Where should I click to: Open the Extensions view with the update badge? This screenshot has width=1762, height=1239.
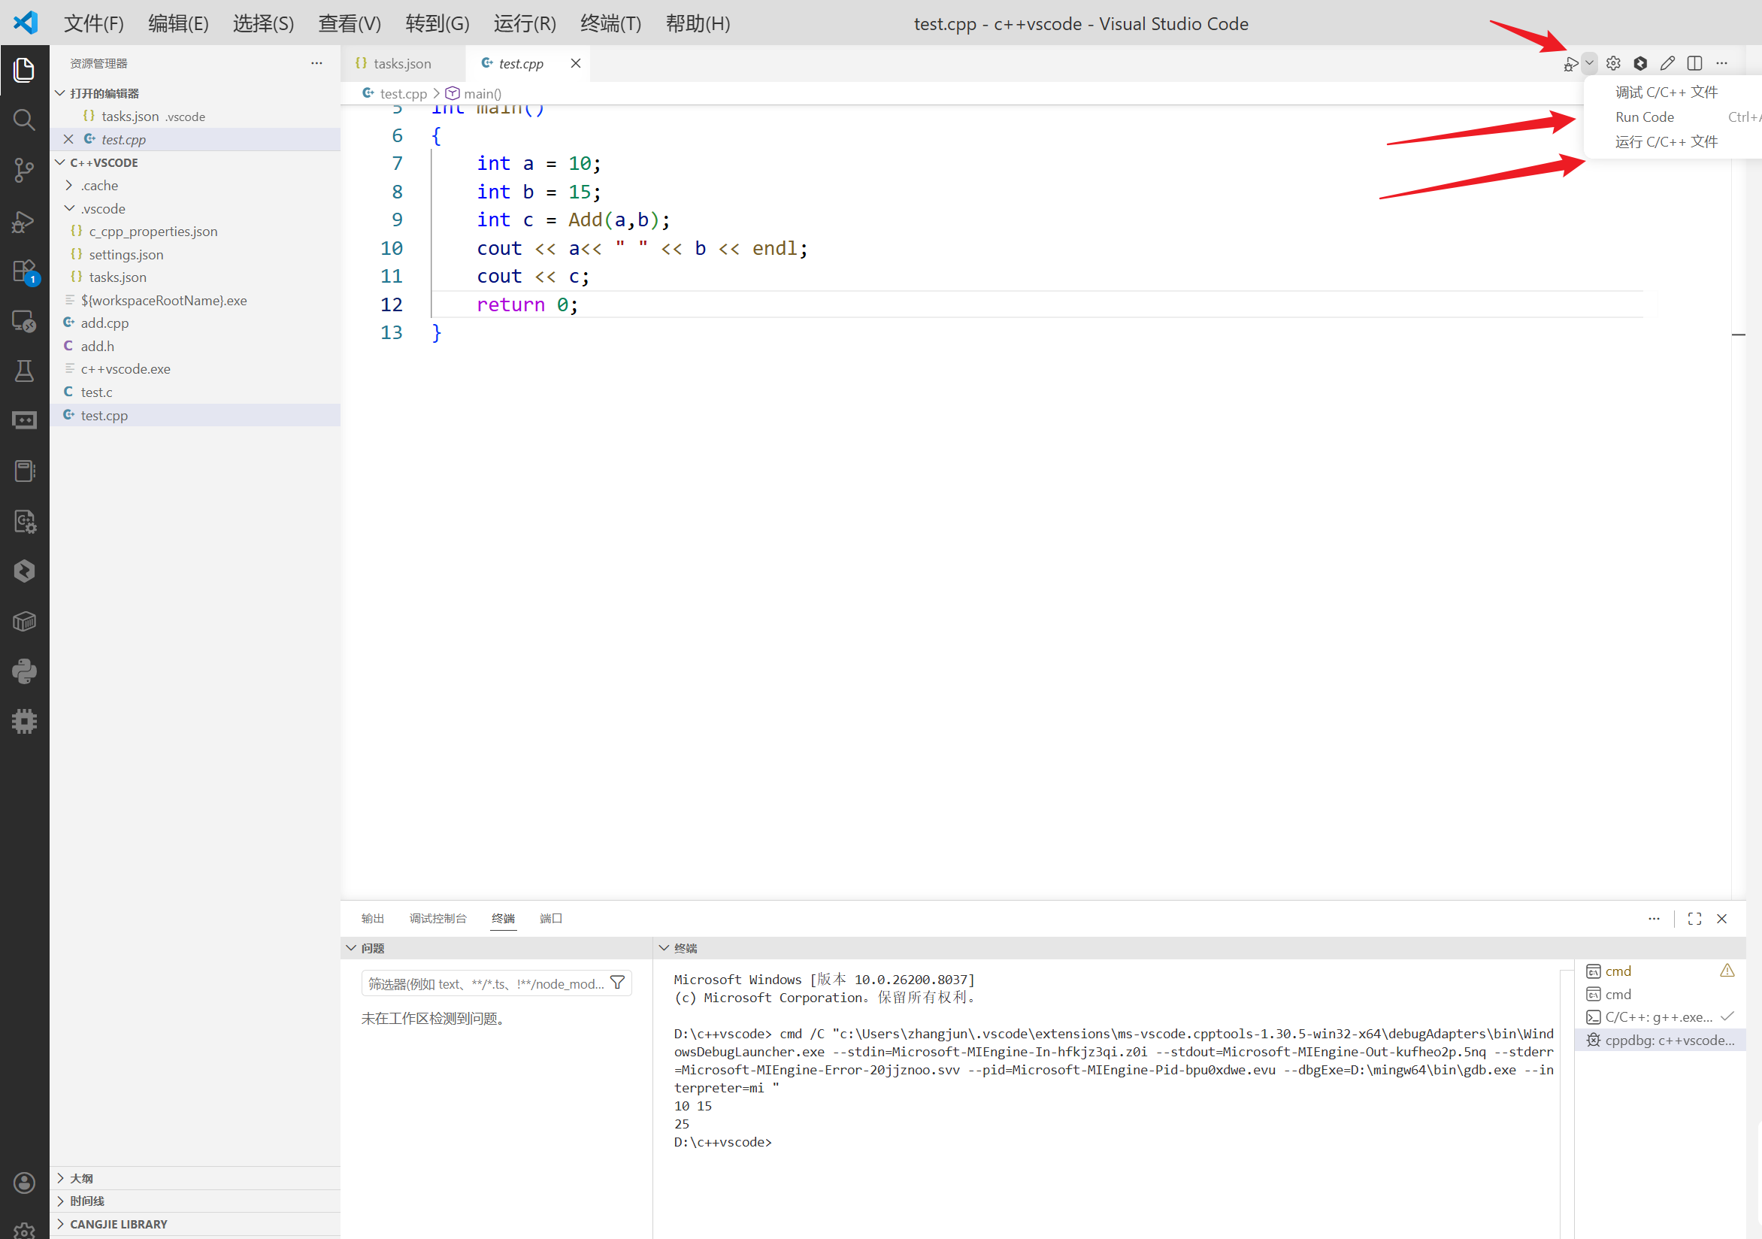(24, 271)
